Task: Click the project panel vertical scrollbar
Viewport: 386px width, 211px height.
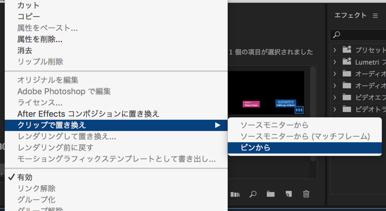Action: click(x=313, y=114)
